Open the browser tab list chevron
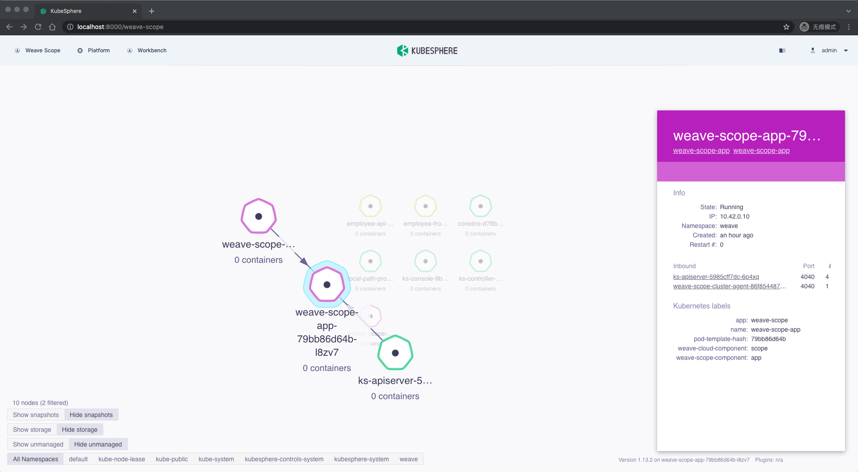 pos(848,11)
